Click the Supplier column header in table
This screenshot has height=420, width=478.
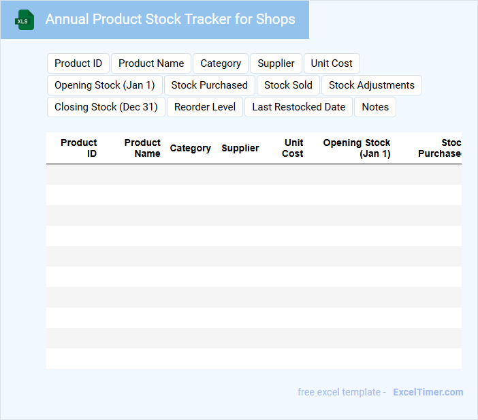[240, 148]
